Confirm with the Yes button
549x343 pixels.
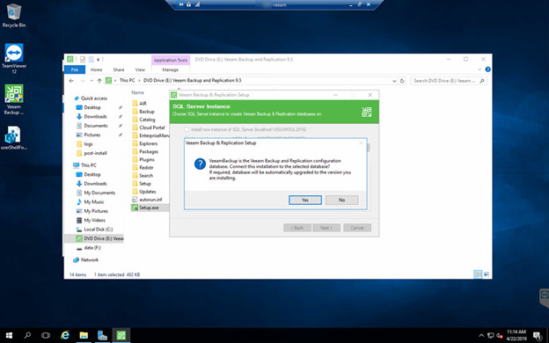(x=305, y=200)
